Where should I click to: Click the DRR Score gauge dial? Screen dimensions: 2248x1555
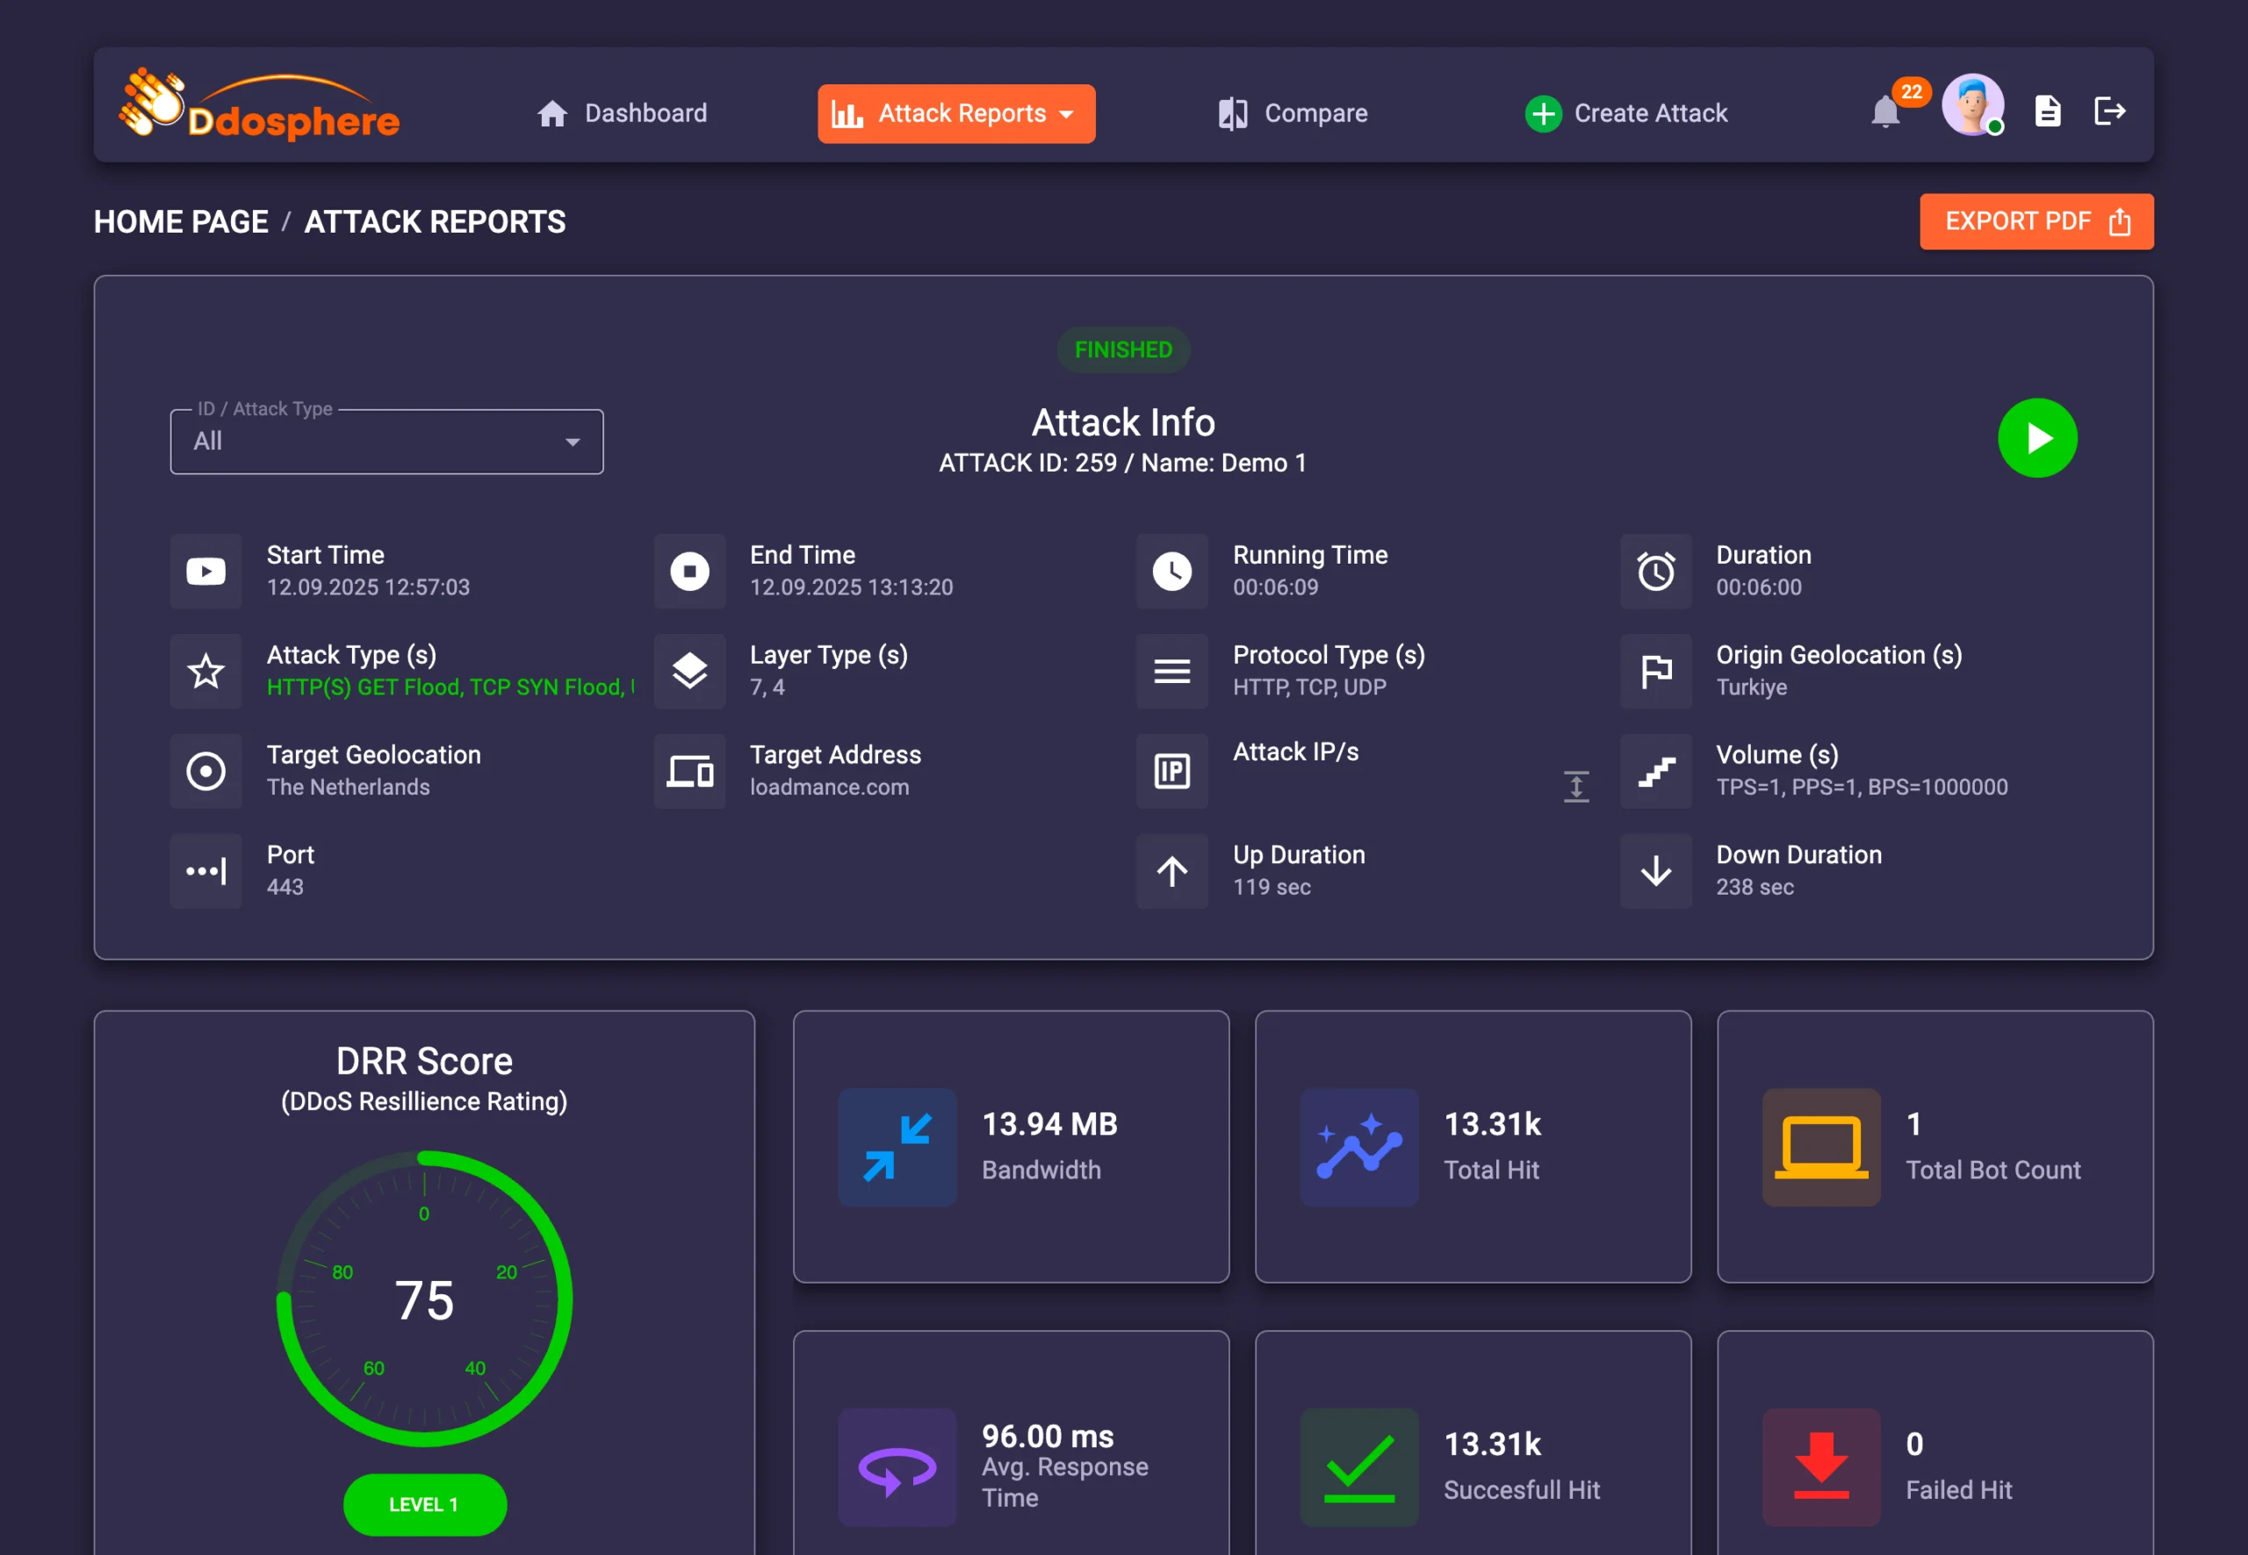[x=424, y=1299]
